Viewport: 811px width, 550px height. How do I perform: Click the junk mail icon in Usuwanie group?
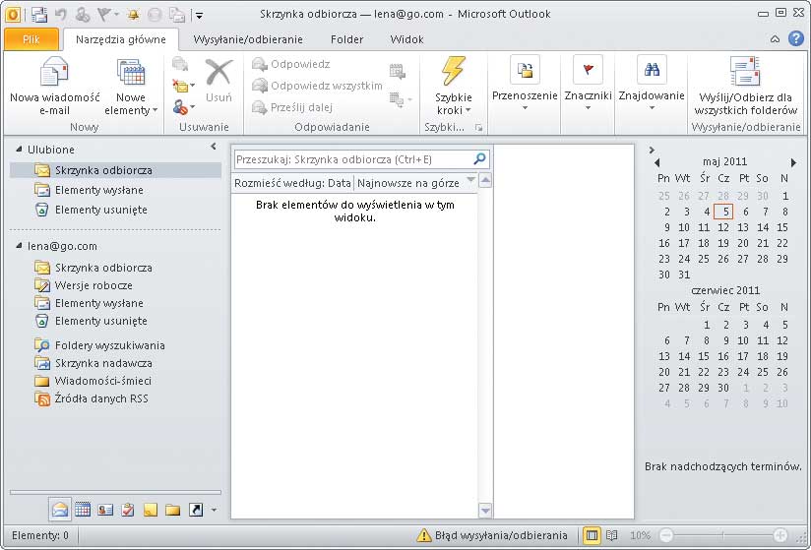pos(181,106)
